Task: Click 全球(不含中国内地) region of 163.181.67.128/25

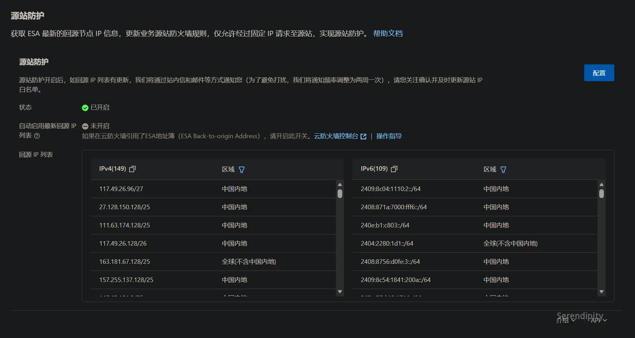Action: pyautogui.click(x=249, y=262)
